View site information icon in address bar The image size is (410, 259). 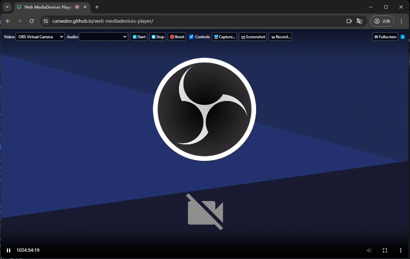[x=46, y=21]
